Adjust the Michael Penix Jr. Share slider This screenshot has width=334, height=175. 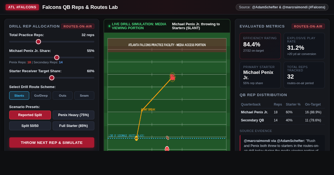point(52,57)
